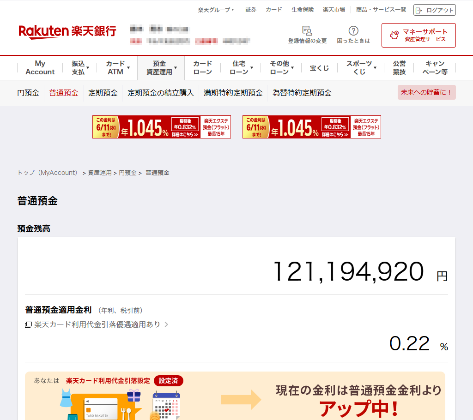Image resolution: width=473 pixels, height=420 pixels.
Task: Click 楽天カード利用代金引落設定 red text
Action: click(108, 381)
